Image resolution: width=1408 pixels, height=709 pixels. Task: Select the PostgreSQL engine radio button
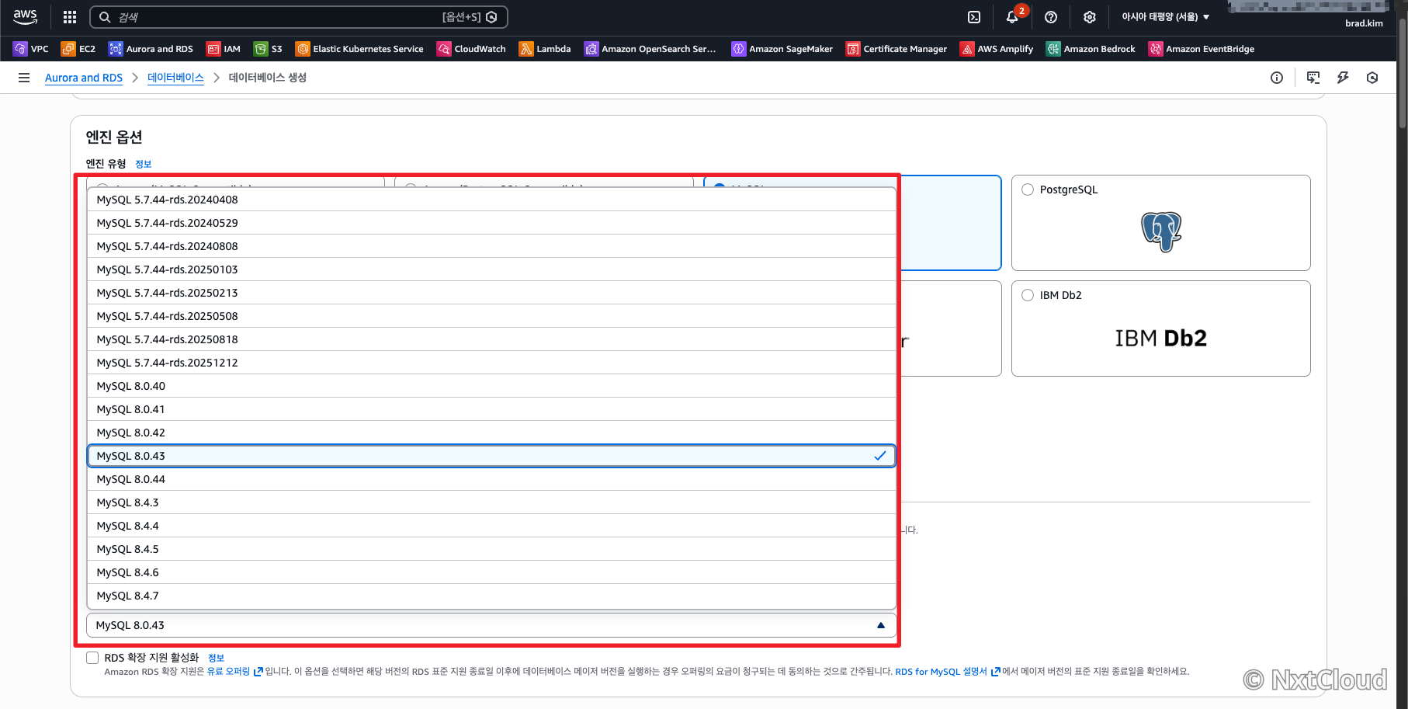1028,189
